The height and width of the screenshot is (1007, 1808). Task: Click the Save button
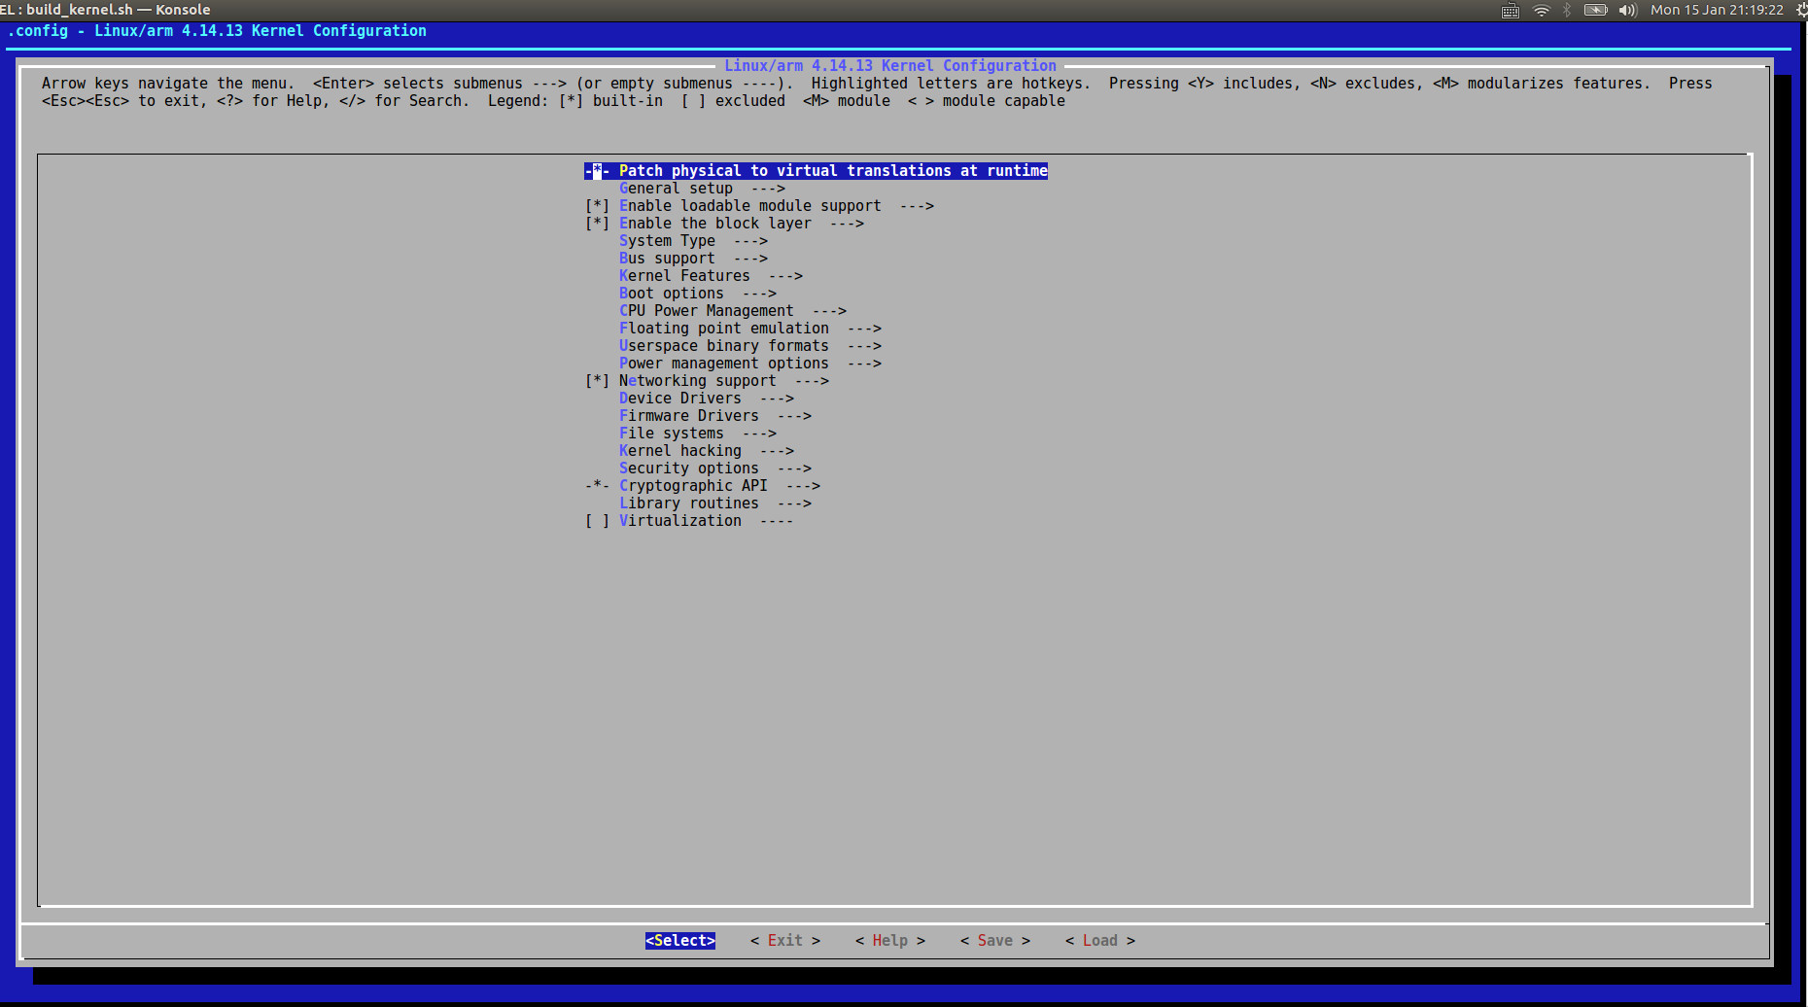click(x=995, y=941)
